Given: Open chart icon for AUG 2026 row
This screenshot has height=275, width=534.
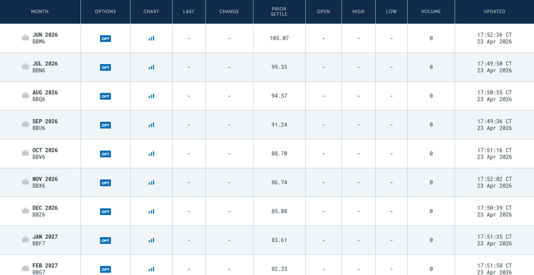Looking at the screenshot, I should (152, 96).
